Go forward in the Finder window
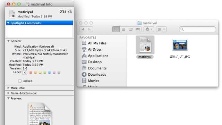 tap(89, 29)
